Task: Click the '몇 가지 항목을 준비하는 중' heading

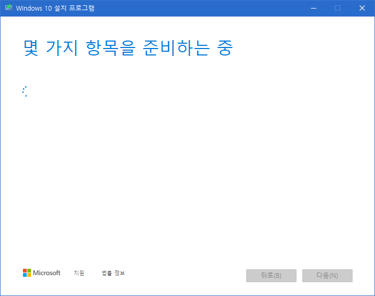Action: 128,48
